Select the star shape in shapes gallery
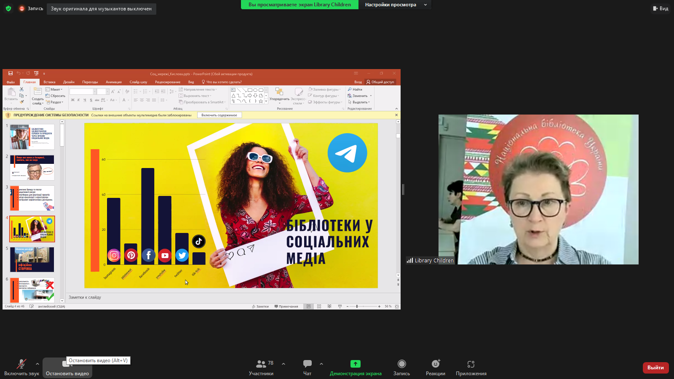This screenshot has width=674, height=379. pos(261,101)
